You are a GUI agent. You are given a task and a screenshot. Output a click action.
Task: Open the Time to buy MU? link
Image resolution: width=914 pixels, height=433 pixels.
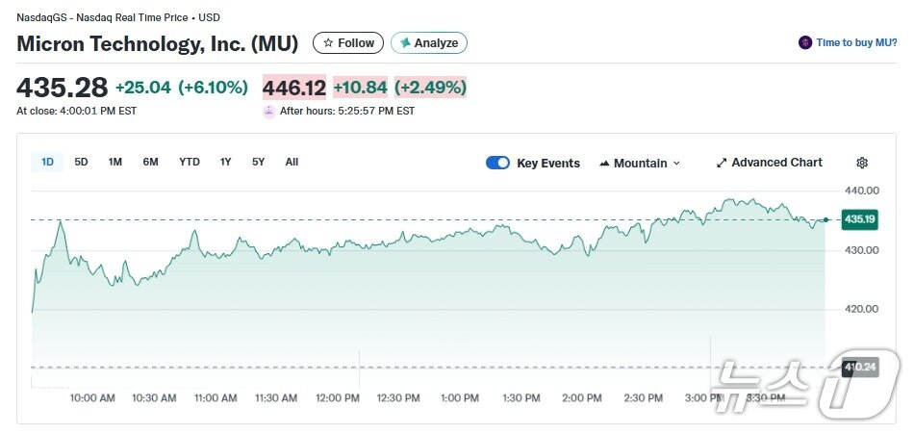tap(856, 43)
